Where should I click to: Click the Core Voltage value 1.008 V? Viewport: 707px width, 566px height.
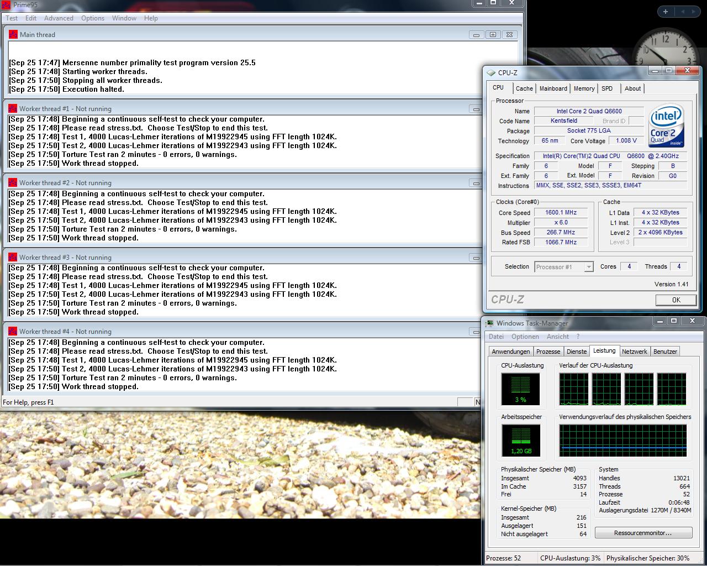pyautogui.click(x=626, y=140)
